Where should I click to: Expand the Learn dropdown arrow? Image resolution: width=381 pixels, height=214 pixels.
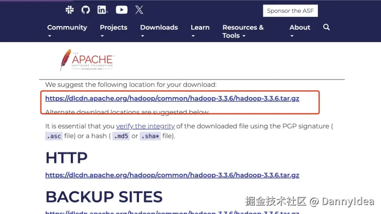coord(193,36)
